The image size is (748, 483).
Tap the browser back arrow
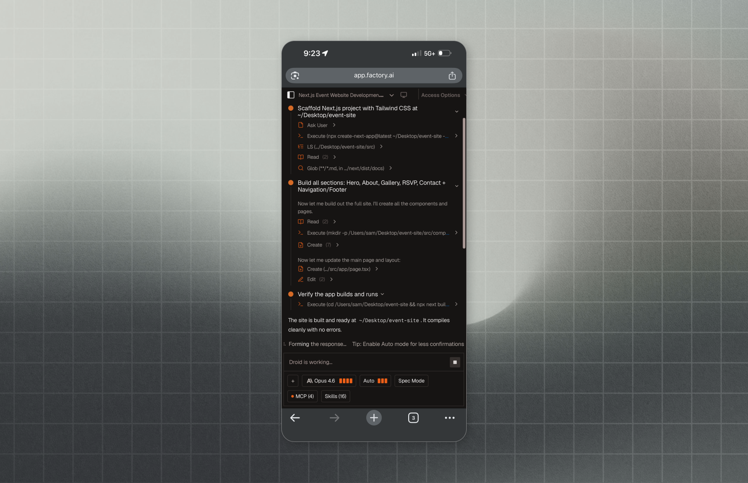tap(295, 418)
